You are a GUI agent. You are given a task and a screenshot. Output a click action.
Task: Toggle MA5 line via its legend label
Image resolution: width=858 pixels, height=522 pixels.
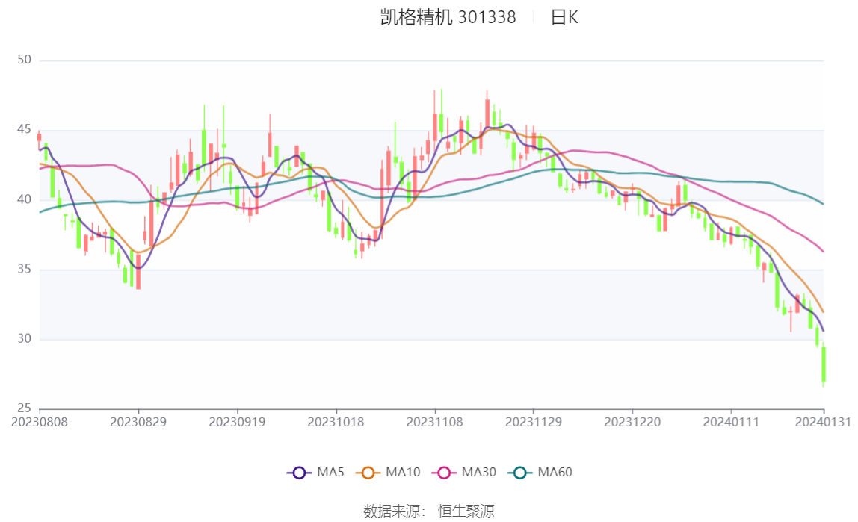click(x=330, y=473)
